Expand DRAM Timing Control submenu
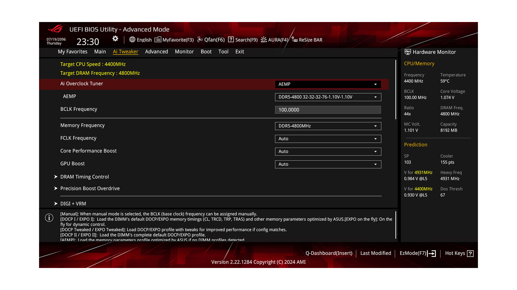 pyautogui.click(x=85, y=177)
